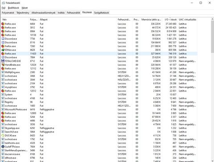
Task: Click the Firefox icon for PID 12112
Action: click(3, 68)
